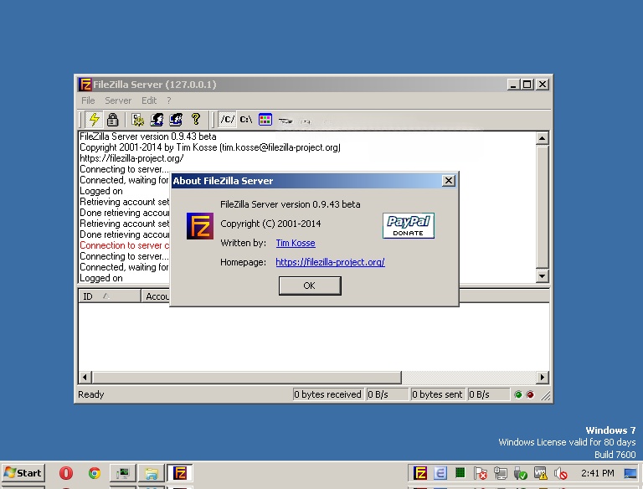Open the file explorer folder taskbar button
The image size is (643, 489).
point(152,473)
